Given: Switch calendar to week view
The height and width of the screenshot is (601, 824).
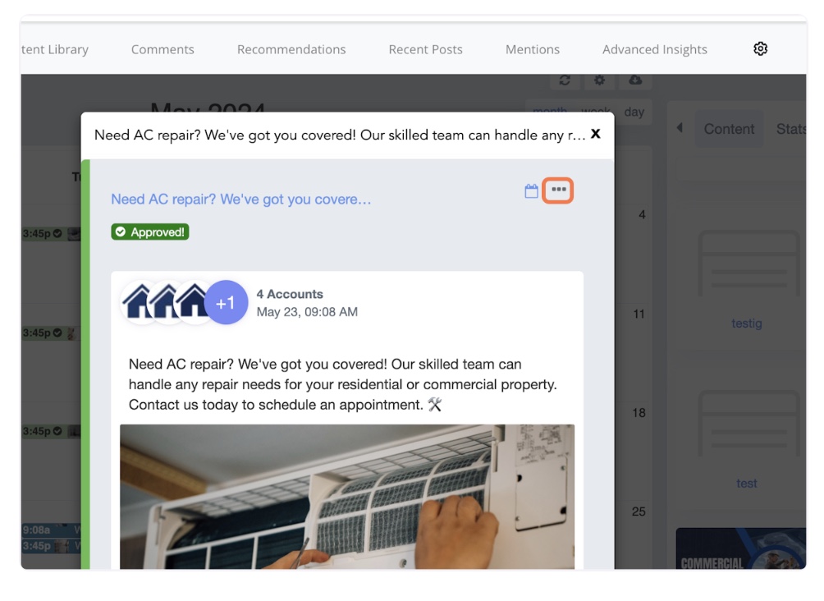Looking at the screenshot, I should click(596, 112).
